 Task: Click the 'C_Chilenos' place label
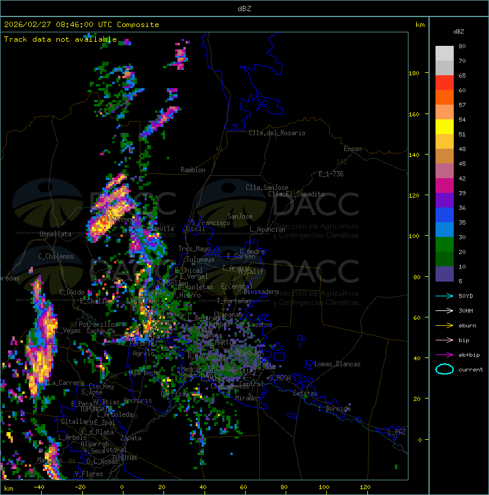[56, 256]
